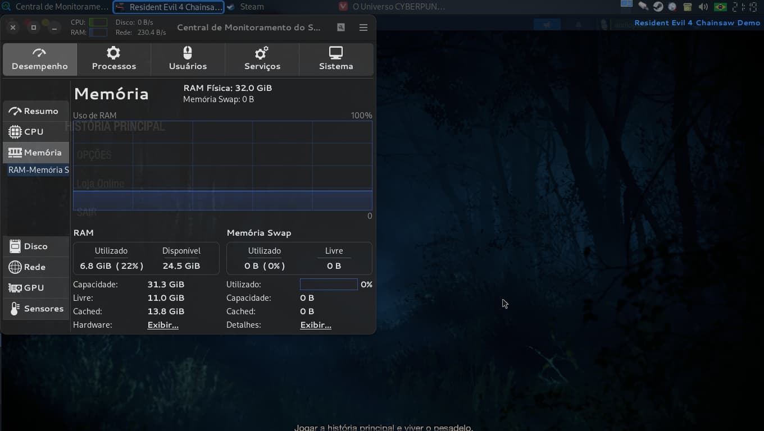Show the Resumo overview in sidebar
Image resolution: width=764 pixels, height=431 pixels.
pyautogui.click(x=35, y=111)
